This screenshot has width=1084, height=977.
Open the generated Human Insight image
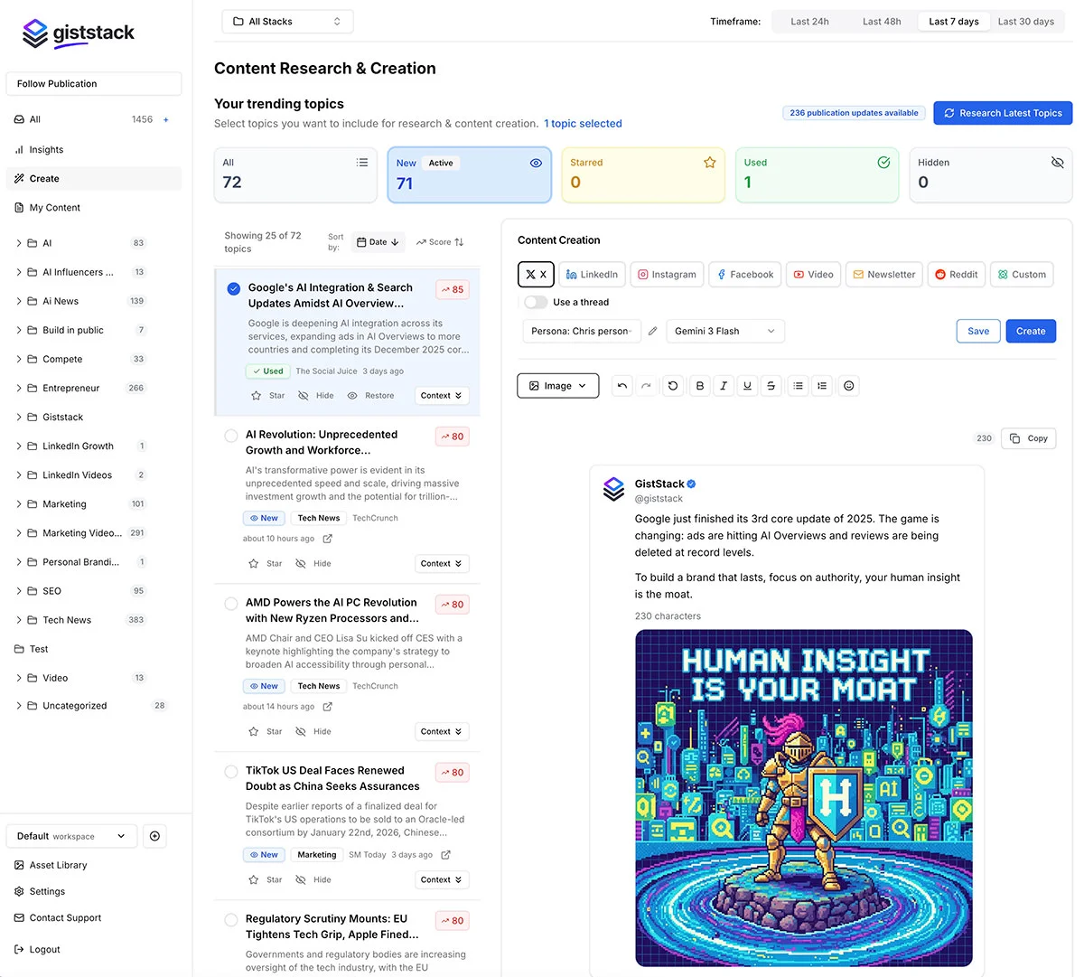click(x=804, y=798)
